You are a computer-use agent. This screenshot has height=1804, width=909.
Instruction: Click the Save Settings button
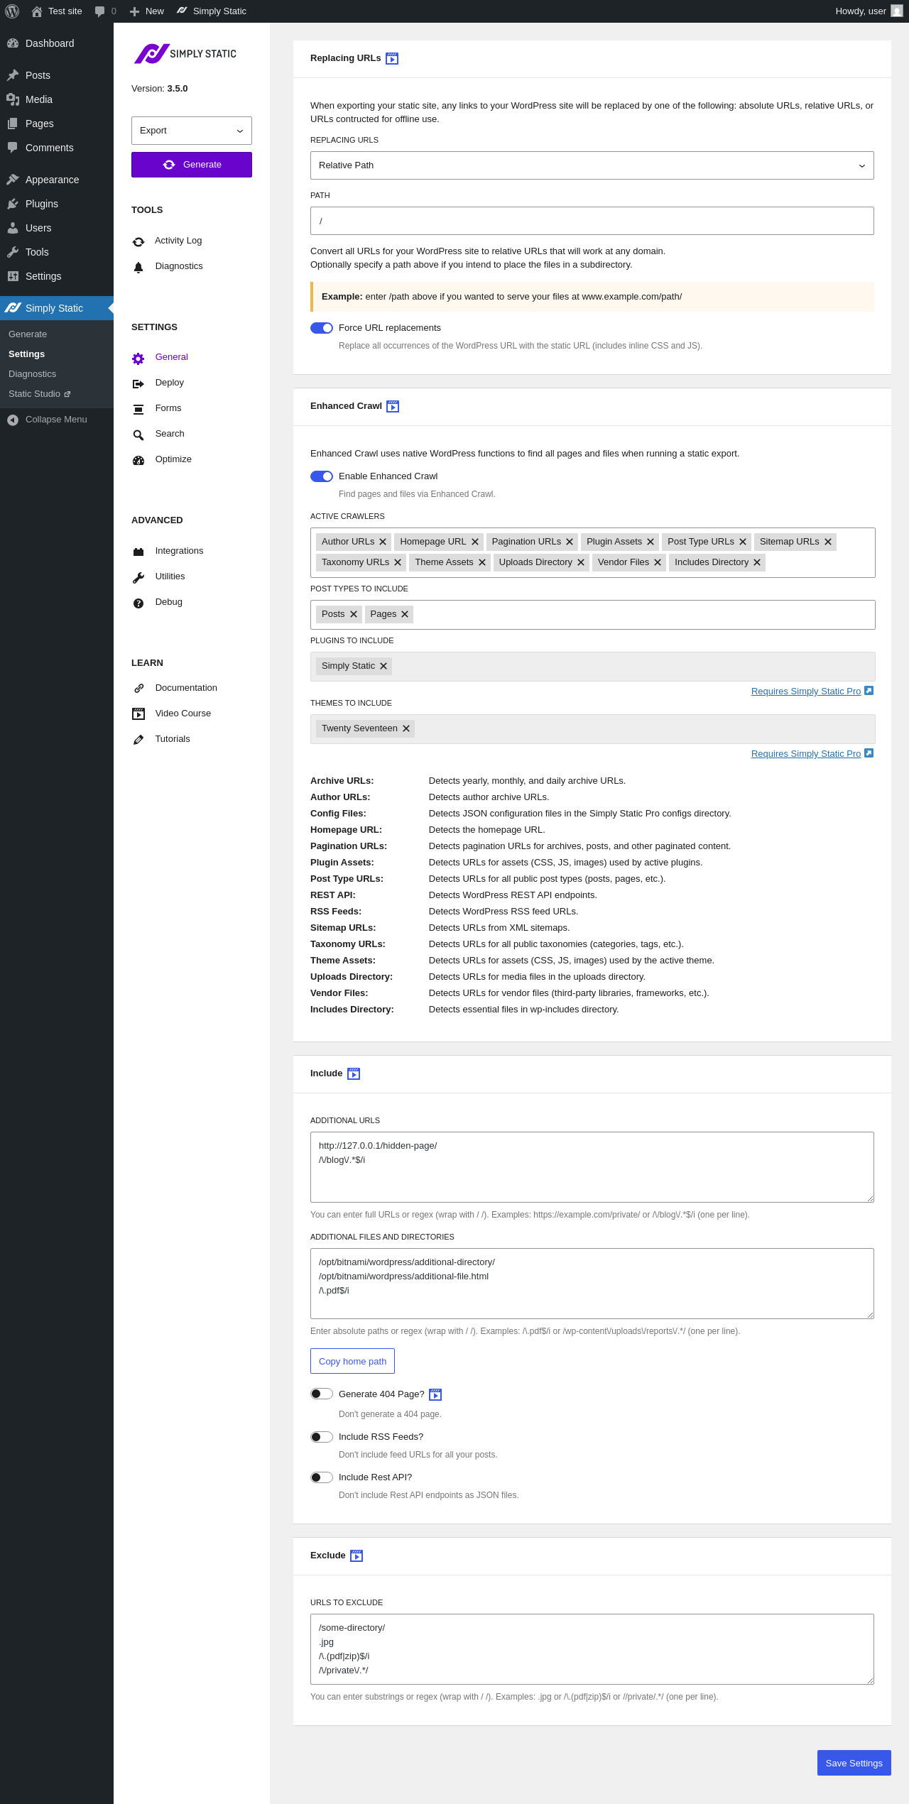[854, 1763]
